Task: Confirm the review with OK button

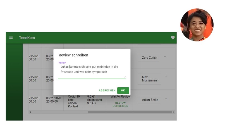Action: (x=123, y=90)
